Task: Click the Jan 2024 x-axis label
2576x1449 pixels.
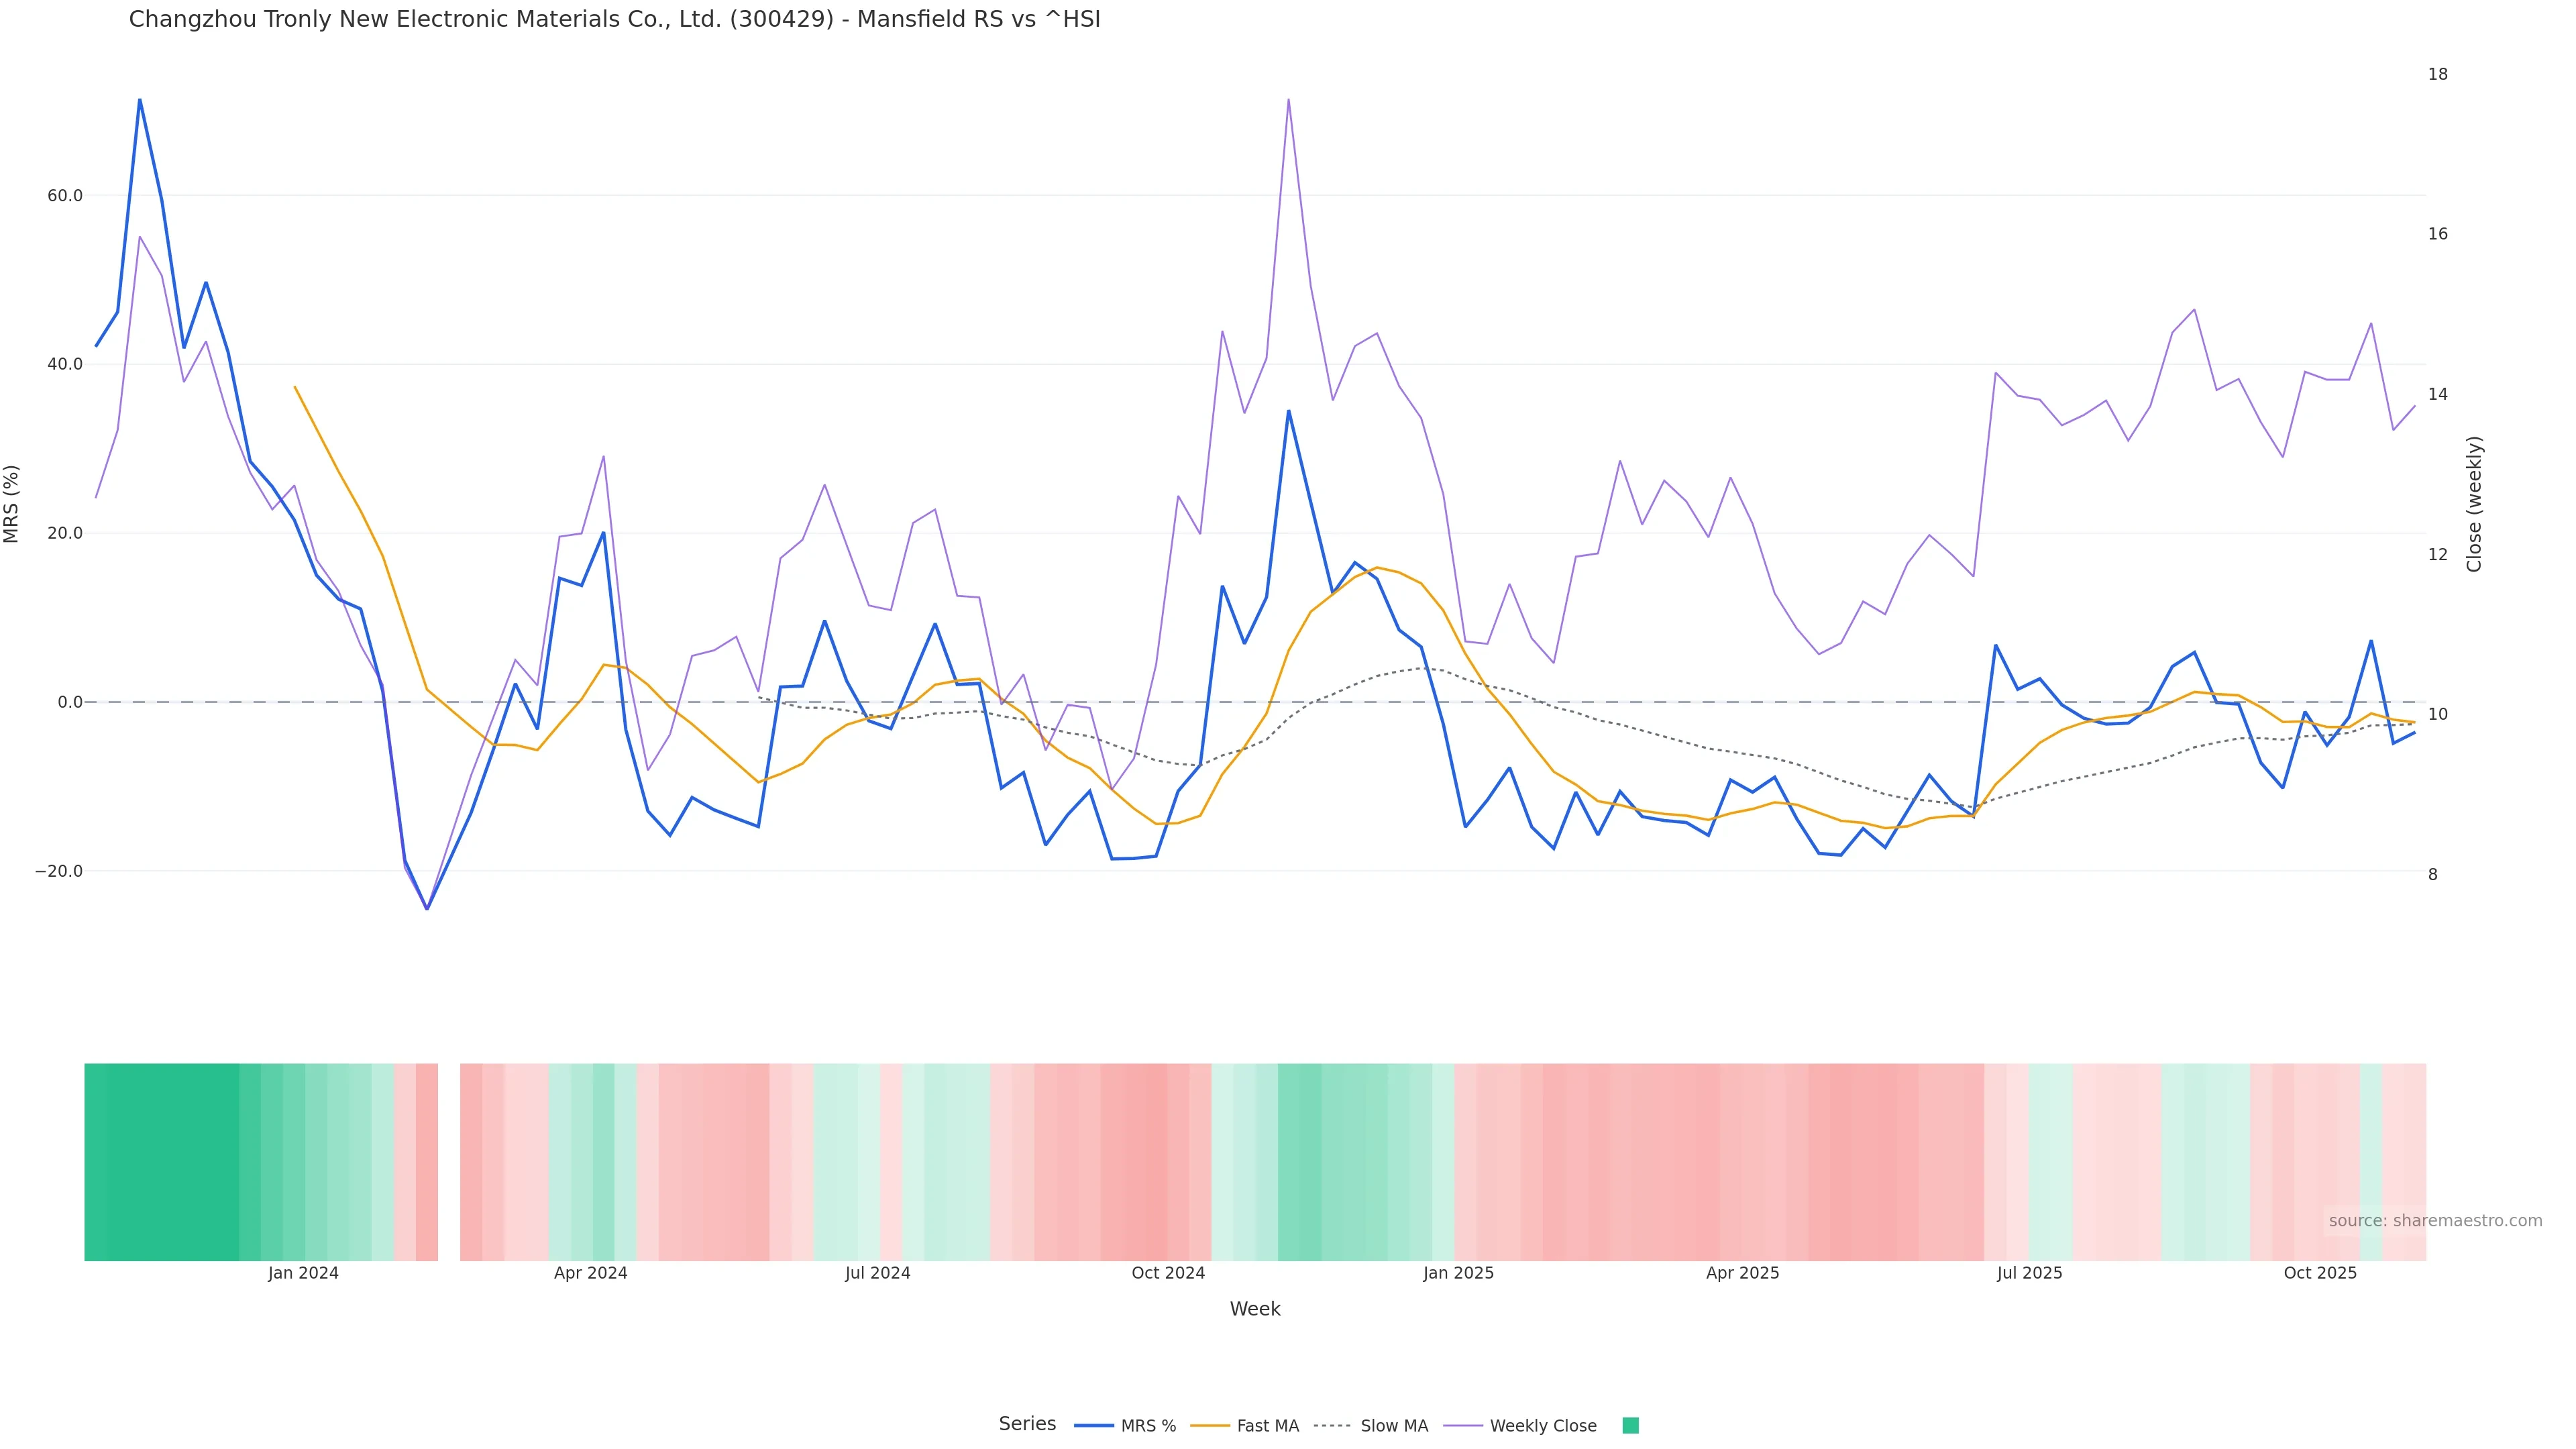Action: click(x=303, y=1273)
